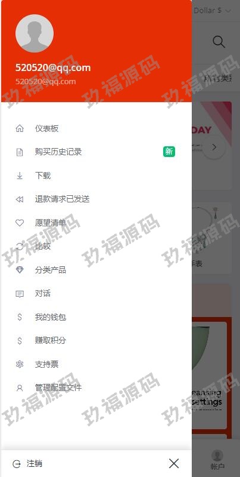240x477 pixels.
Task: Click the house icon beside 仪表板
Action: coord(20,128)
